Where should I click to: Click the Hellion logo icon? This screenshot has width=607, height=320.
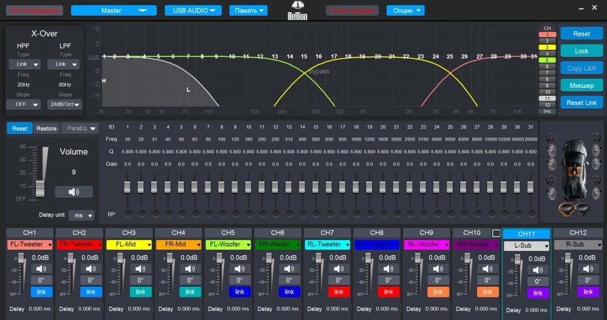click(x=297, y=10)
